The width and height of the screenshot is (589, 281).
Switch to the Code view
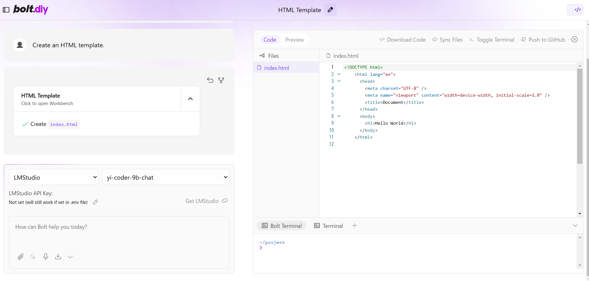coord(270,40)
